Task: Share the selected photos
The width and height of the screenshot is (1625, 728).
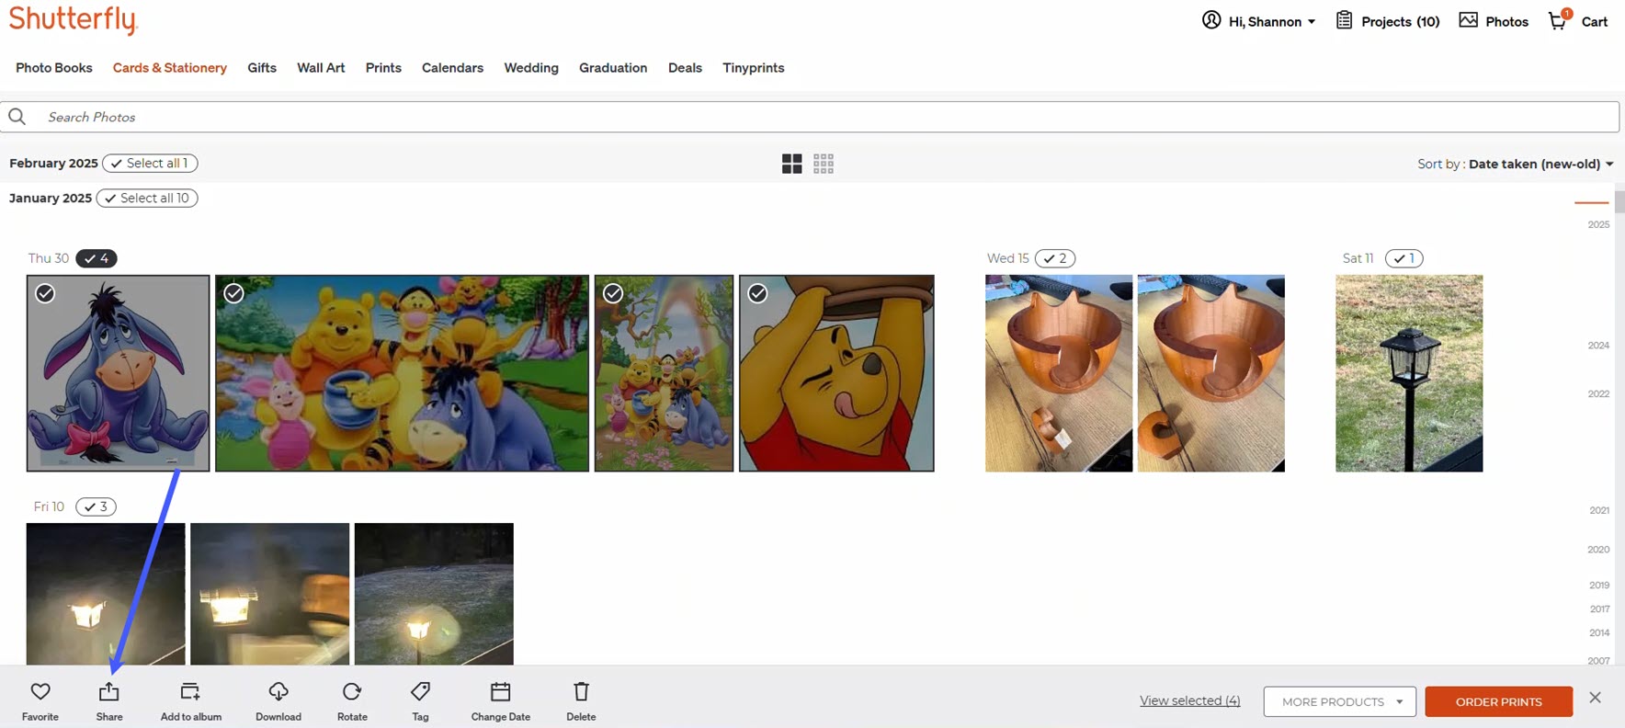Action: (109, 701)
